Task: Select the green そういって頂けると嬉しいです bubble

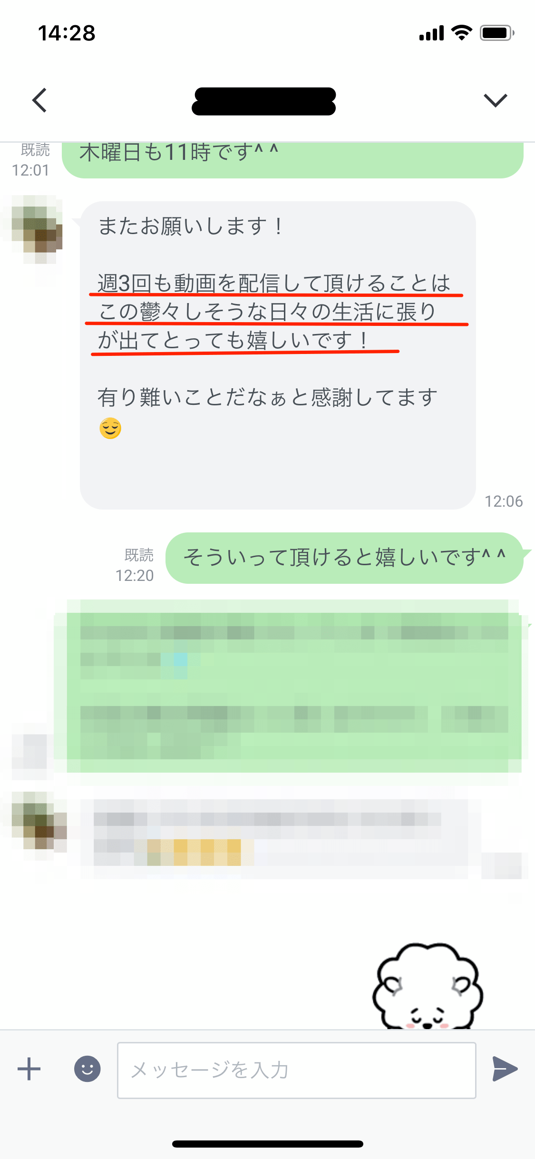Action: tap(344, 558)
